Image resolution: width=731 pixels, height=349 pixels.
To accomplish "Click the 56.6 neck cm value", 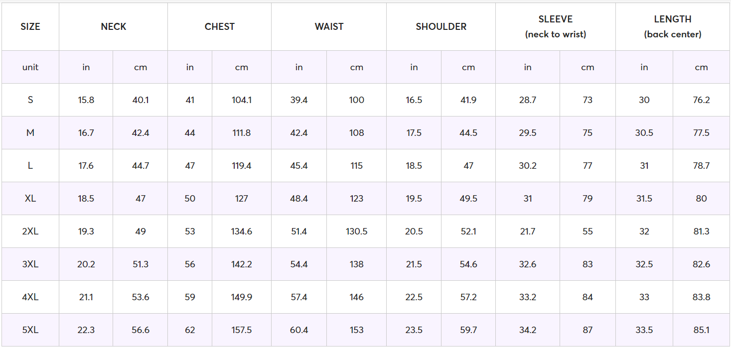I will 141,330.
